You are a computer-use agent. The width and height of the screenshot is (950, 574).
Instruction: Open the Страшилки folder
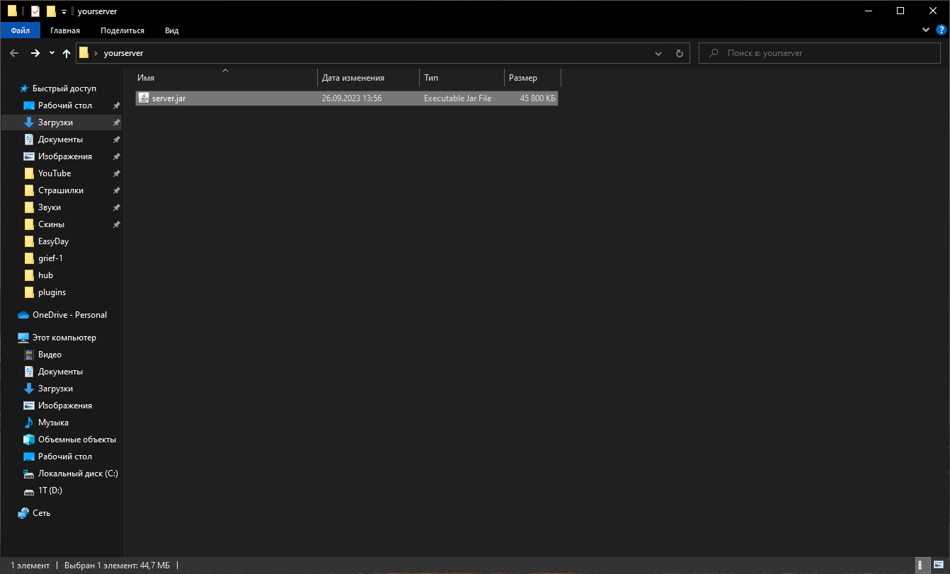61,190
